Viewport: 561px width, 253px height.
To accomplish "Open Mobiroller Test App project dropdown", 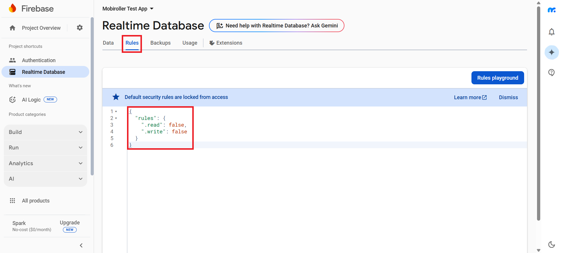I will (128, 9).
